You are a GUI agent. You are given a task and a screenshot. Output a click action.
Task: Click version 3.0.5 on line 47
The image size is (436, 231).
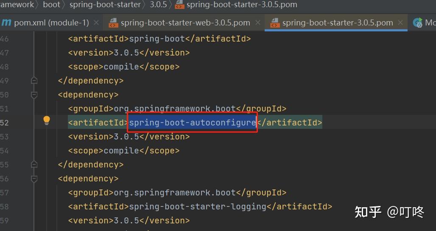pos(126,53)
